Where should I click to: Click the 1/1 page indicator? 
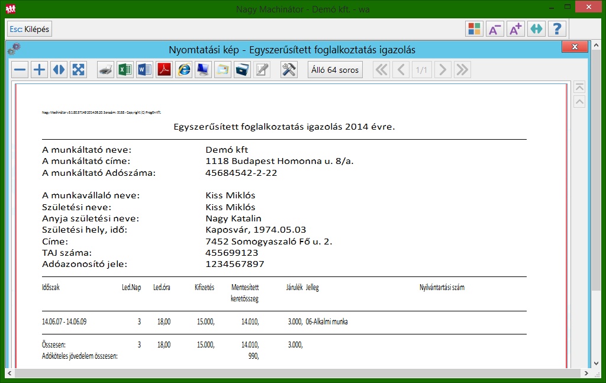[421, 70]
